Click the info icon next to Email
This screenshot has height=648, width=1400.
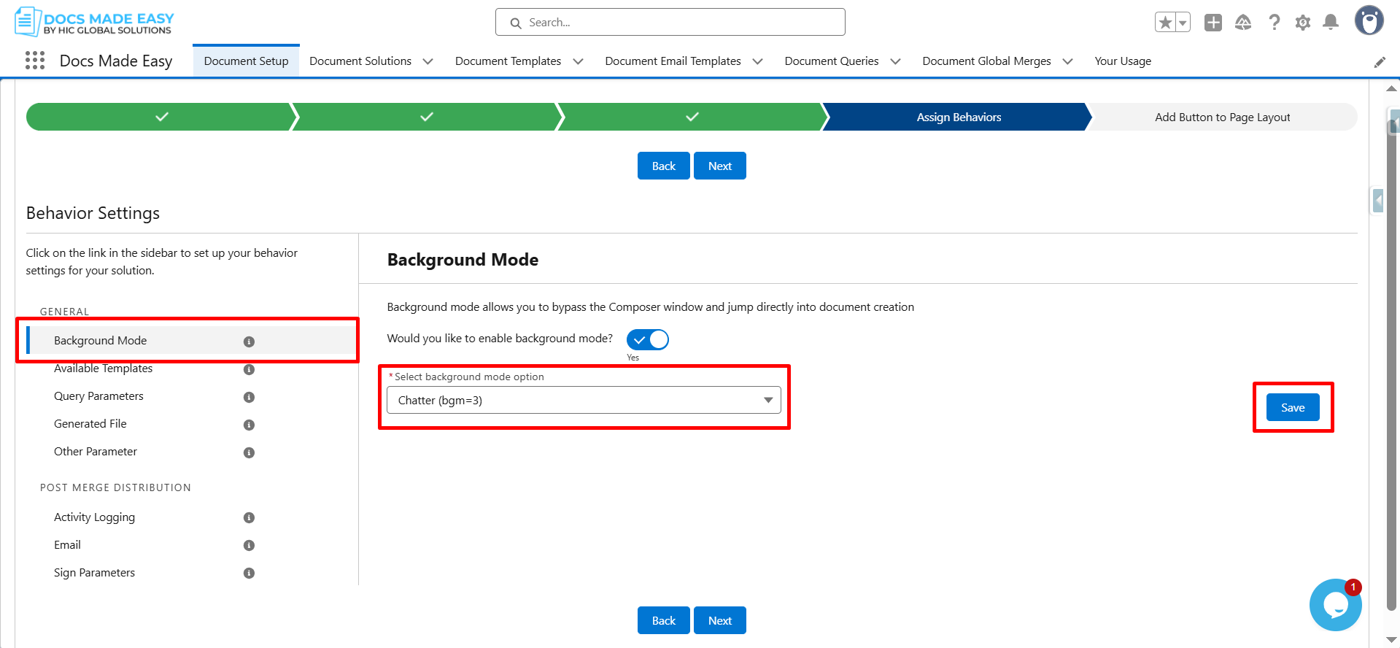tap(249, 545)
